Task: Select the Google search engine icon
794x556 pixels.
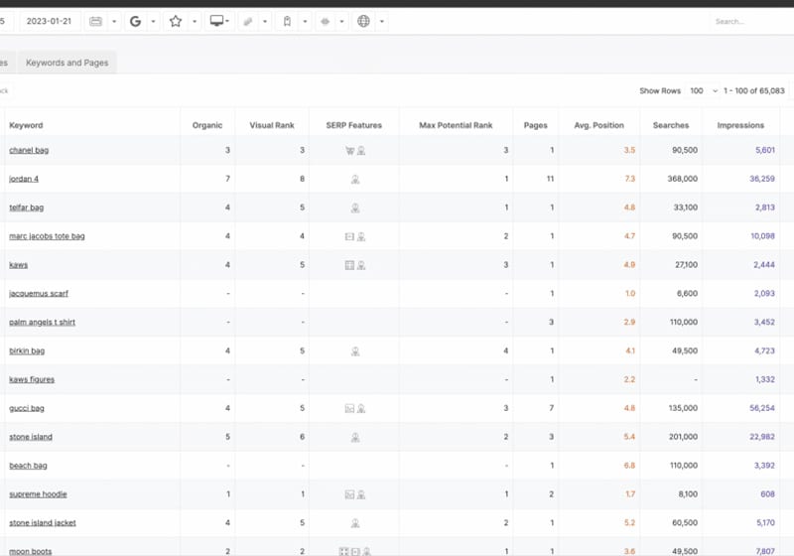Action: pyautogui.click(x=135, y=21)
